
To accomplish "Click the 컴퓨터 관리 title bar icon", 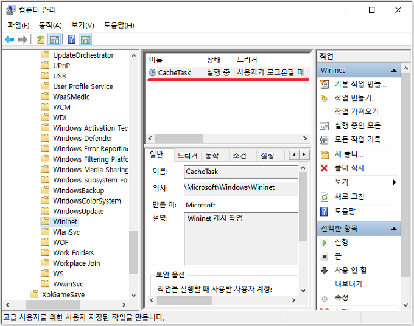I will pyautogui.click(x=10, y=10).
